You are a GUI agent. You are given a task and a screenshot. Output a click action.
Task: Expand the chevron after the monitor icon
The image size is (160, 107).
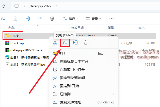(24, 6)
